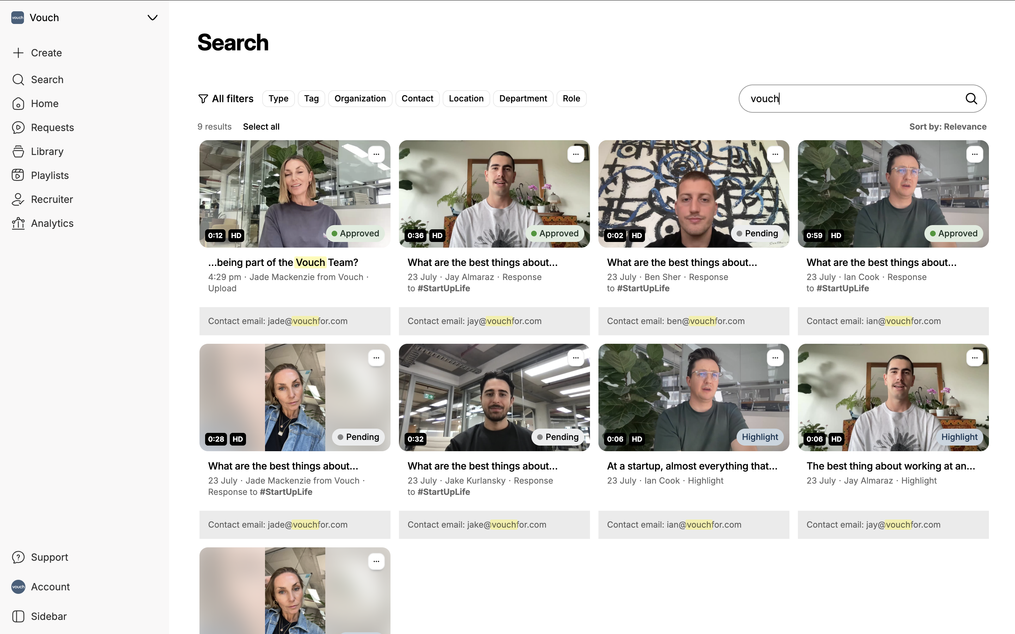Click HD badge on Ian Cook 0:59 video

pyautogui.click(x=836, y=235)
